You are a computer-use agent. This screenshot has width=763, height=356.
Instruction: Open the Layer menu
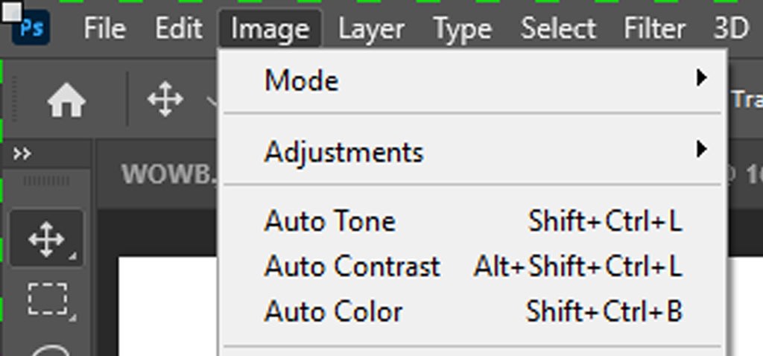(x=370, y=28)
